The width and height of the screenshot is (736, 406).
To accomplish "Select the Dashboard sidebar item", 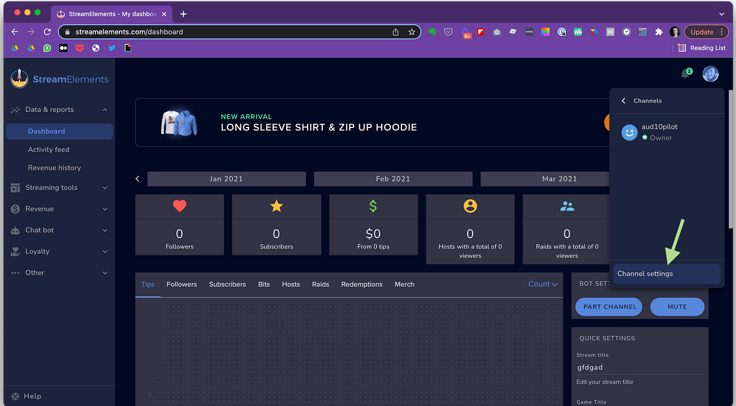I will (x=59, y=131).
